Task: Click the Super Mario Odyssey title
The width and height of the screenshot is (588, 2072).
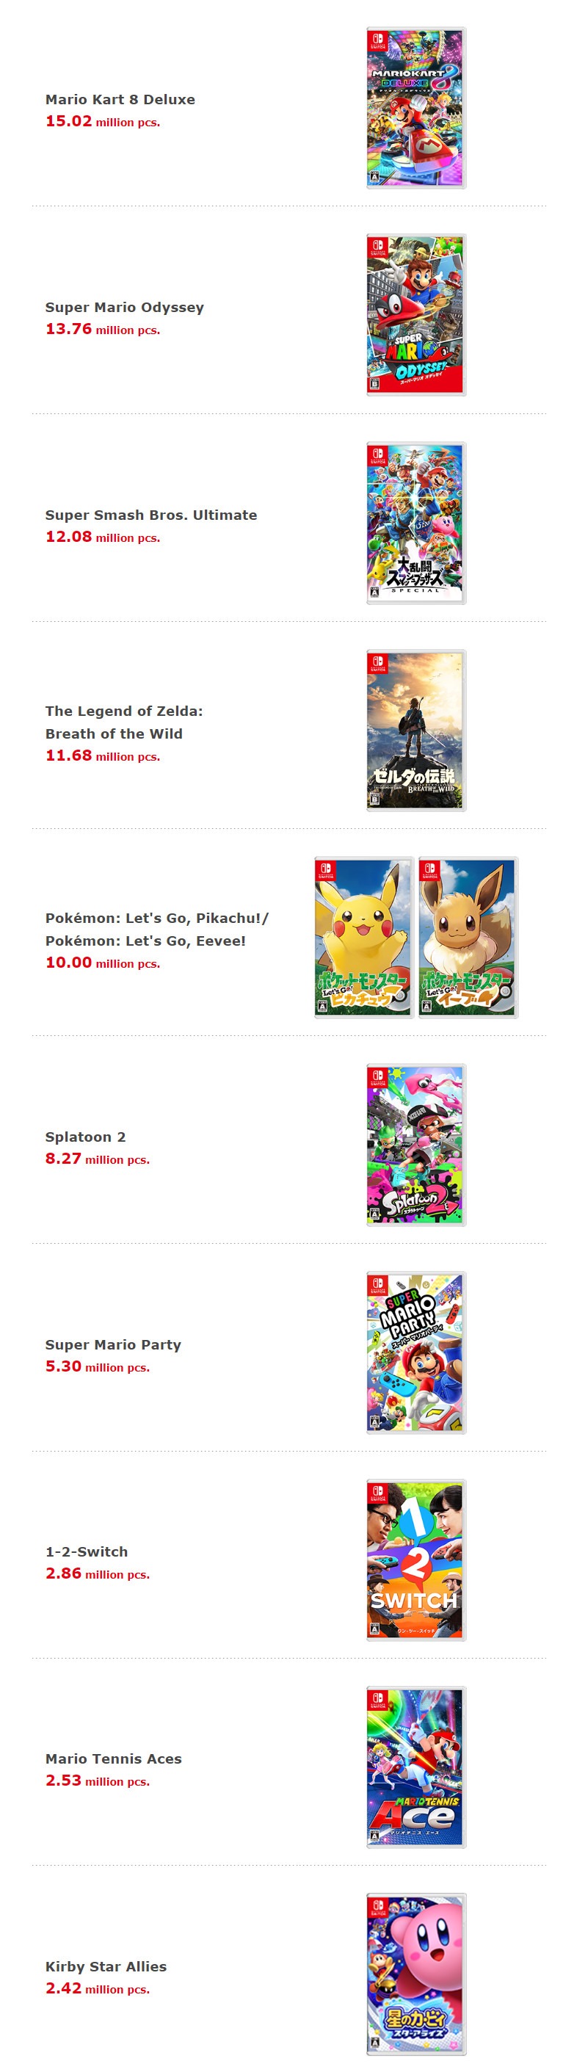Action: pos(125,307)
